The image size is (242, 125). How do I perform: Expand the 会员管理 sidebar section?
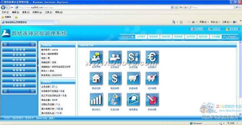pyautogui.click(x=19, y=50)
